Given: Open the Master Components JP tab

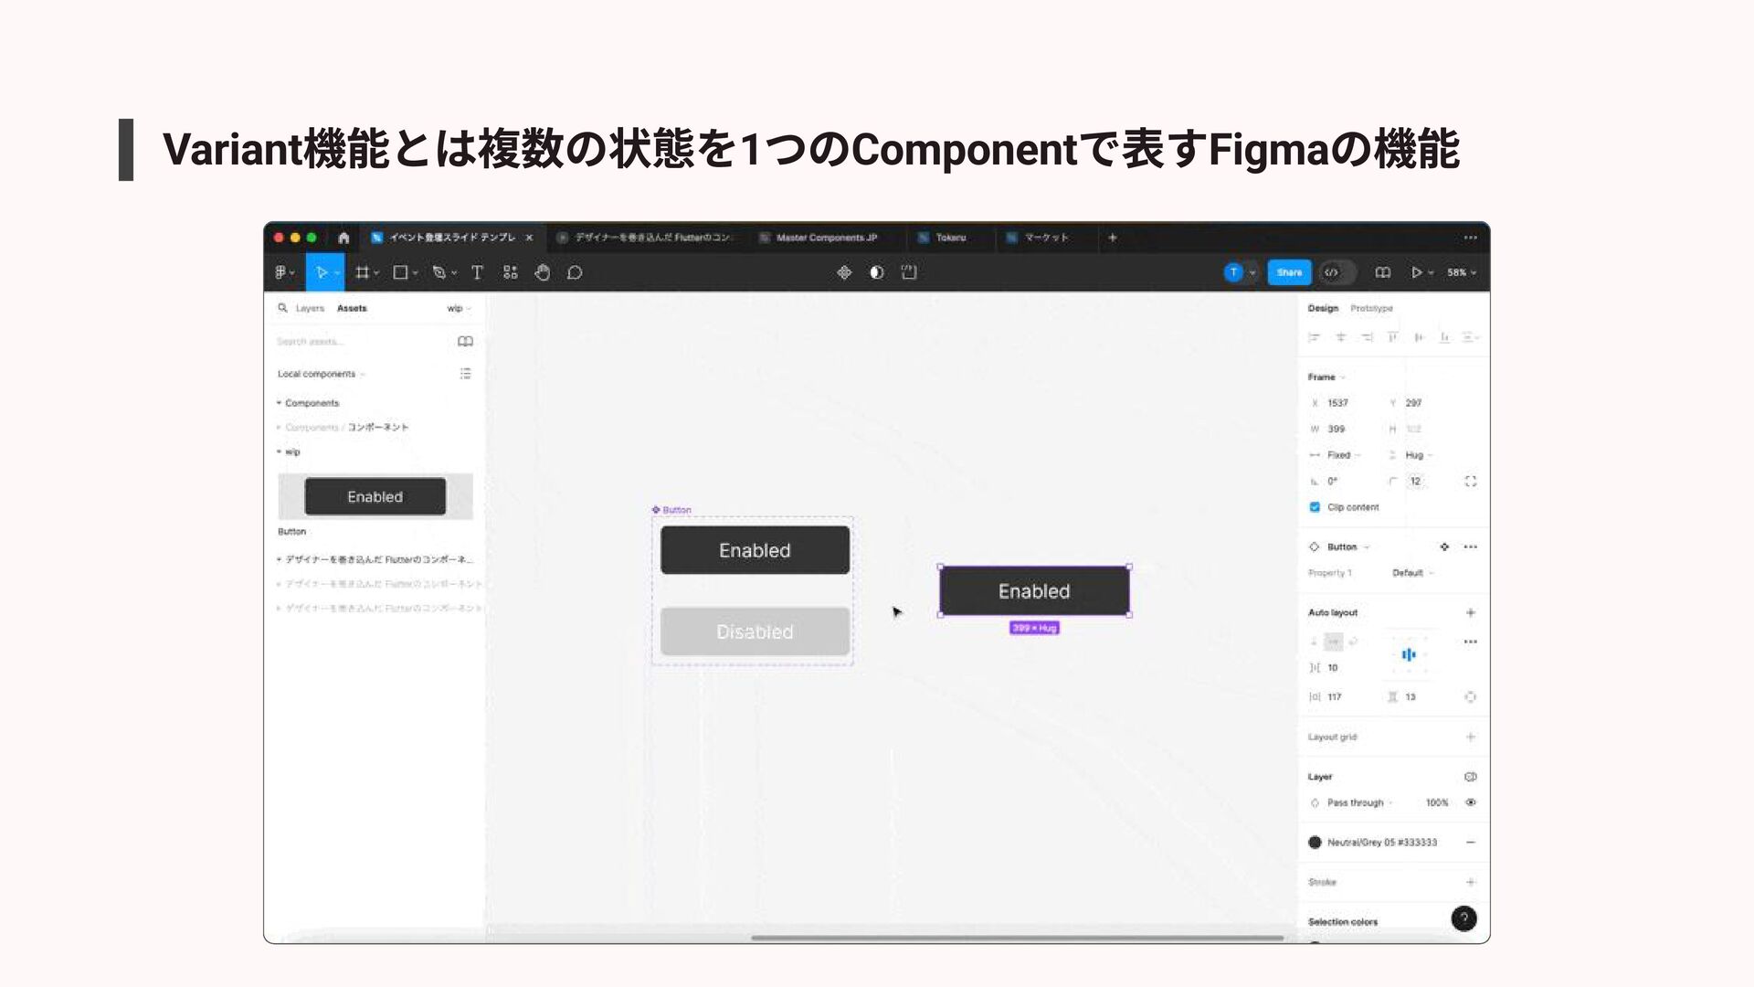Looking at the screenshot, I should (826, 238).
